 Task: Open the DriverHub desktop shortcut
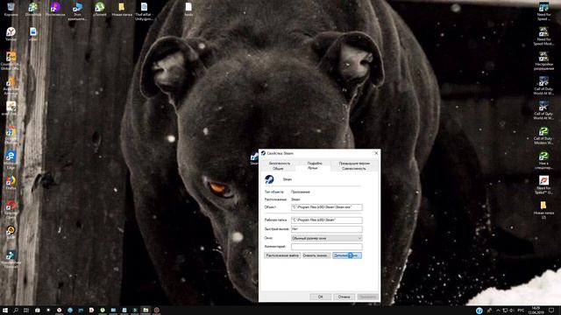(33, 10)
